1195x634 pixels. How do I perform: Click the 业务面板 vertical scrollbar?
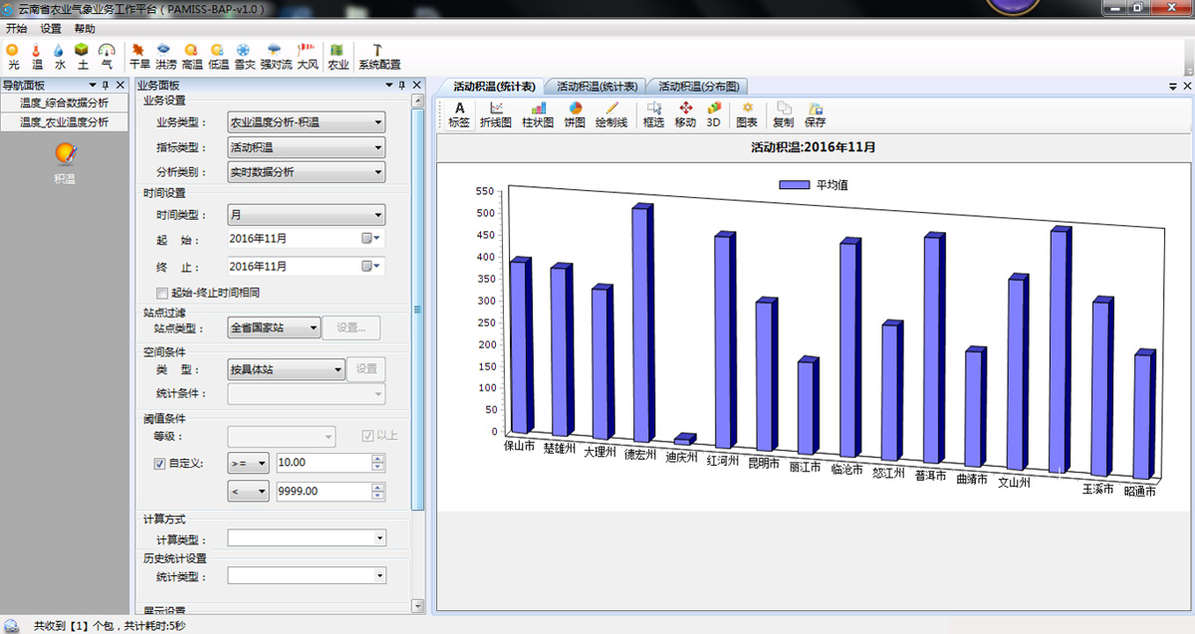tap(418, 311)
